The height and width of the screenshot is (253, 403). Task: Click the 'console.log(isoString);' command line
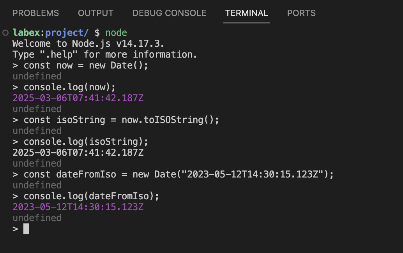[86, 142]
